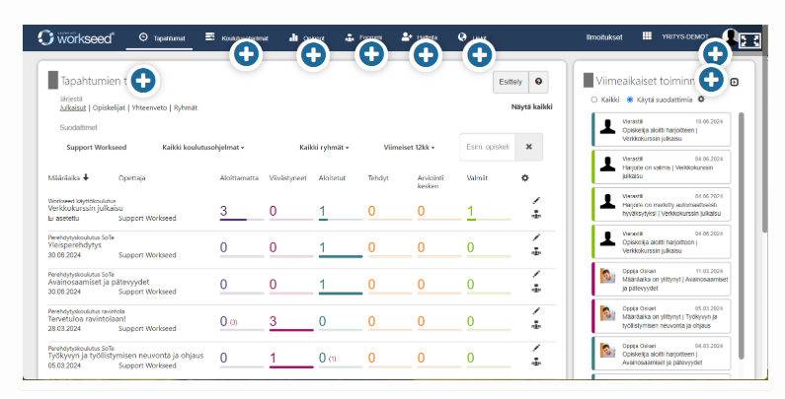Collapse the Viimeaikaiset toiminnot panel arrow
The height and width of the screenshot is (399, 785).
pos(734,82)
